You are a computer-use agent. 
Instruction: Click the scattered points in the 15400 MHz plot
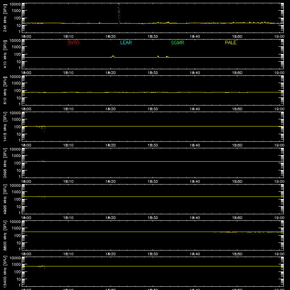[41, 267]
